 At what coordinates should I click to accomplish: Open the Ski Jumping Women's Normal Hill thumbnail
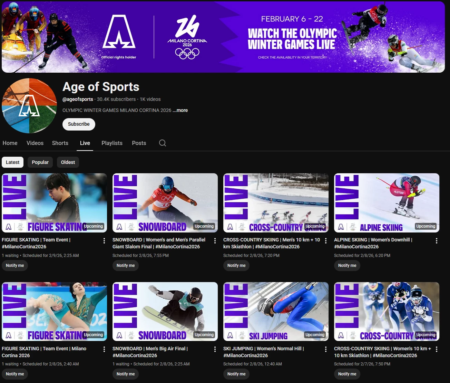pos(276,312)
